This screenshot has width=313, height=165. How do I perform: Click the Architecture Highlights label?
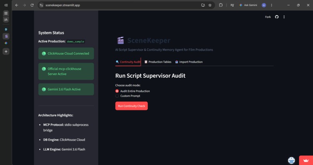[x=56, y=115]
